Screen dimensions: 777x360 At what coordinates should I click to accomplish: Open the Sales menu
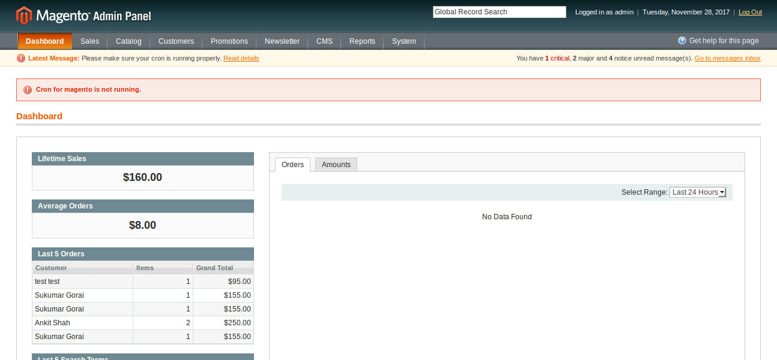89,41
